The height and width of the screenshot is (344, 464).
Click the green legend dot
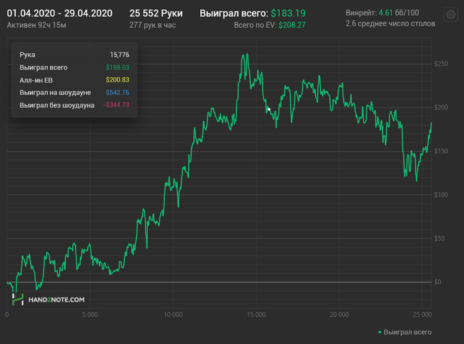click(379, 331)
